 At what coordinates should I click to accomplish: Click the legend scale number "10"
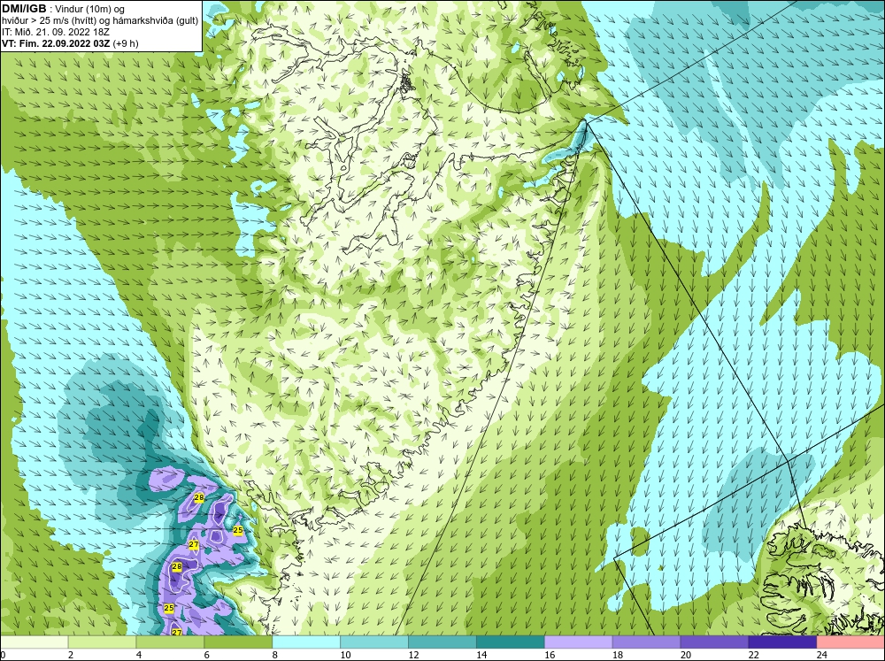click(x=345, y=655)
